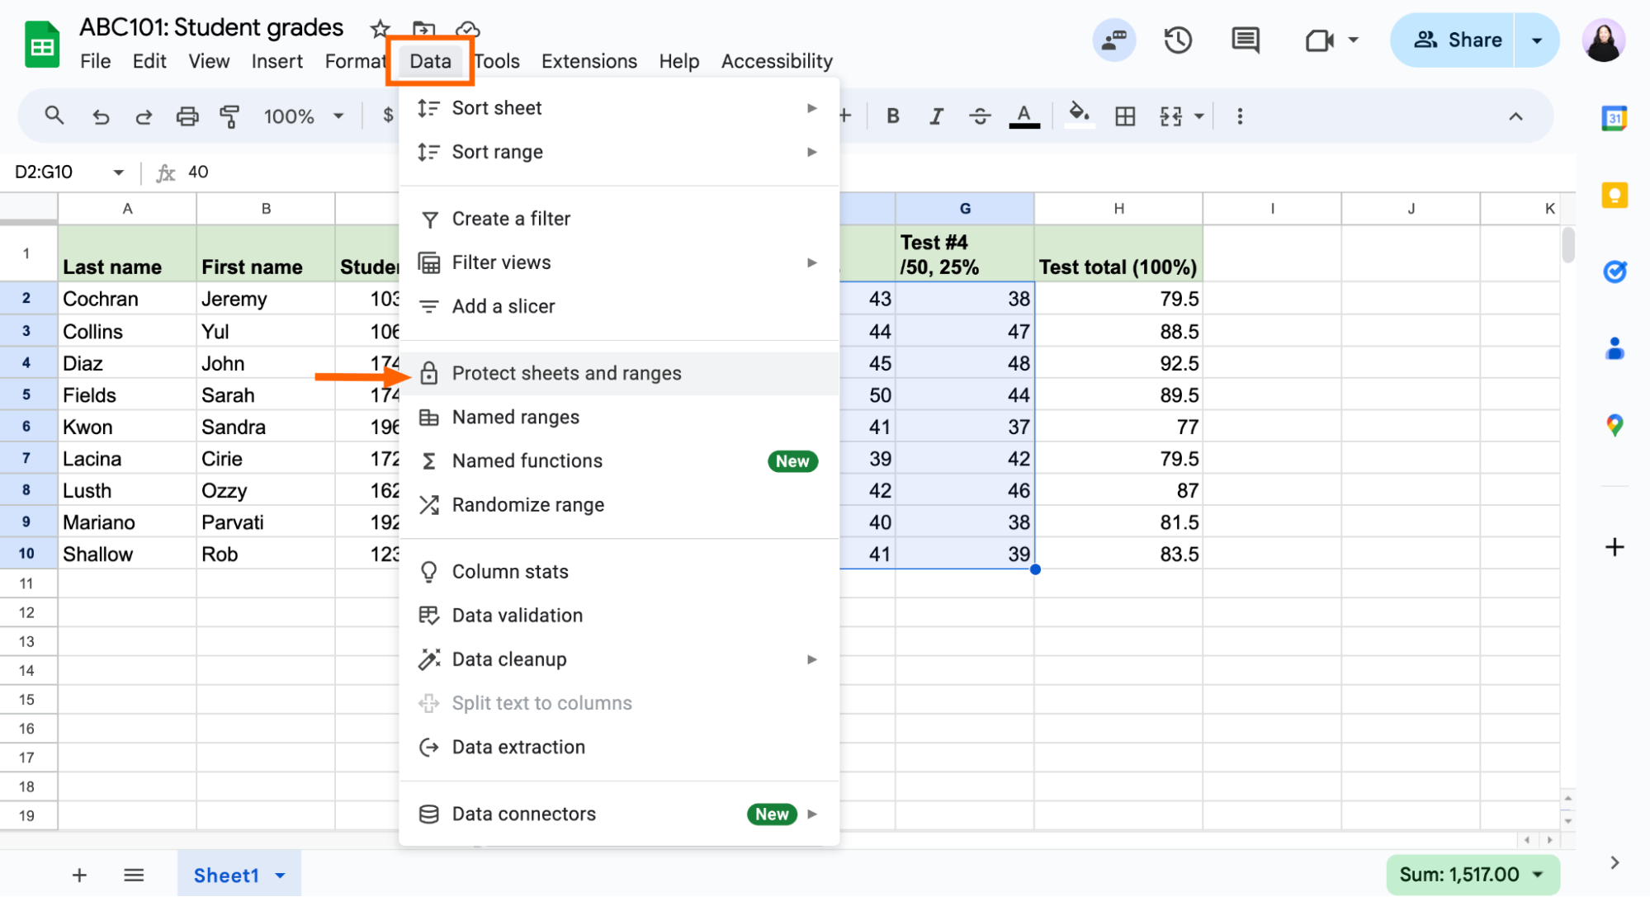
Task: Choose Data validation from menu
Action: click(x=517, y=616)
